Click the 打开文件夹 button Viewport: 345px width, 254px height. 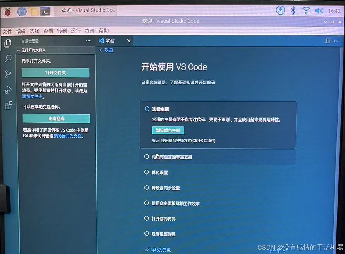(56, 73)
